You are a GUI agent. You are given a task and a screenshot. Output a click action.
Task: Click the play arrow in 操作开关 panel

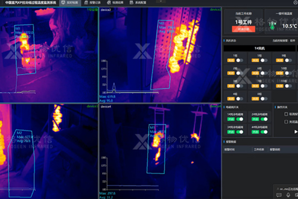[x=296, y=132]
